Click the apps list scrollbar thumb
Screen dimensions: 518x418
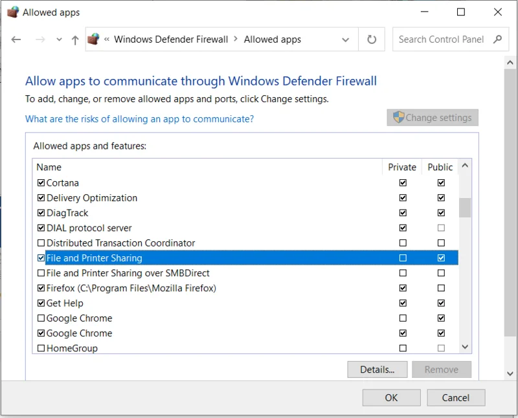point(465,208)
